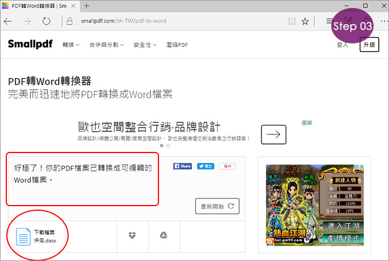This screenshot has height=261, width=389.
Task: Click the Google +1 button
Action: [x=227, y=166]
